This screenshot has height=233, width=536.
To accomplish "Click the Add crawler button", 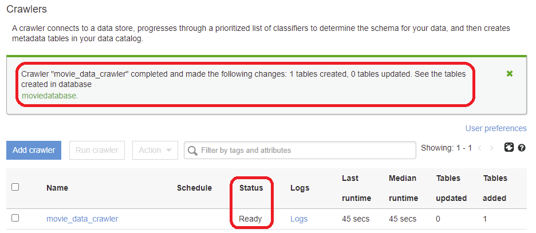I will [x=34, y=150].
